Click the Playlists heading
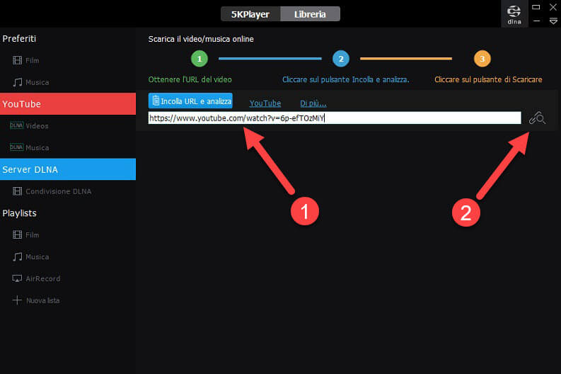 [x=19, y=213]
